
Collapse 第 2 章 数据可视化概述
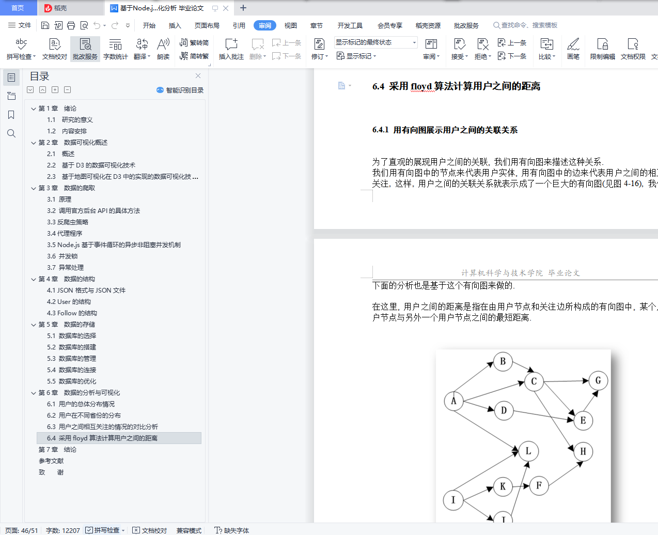(33, 143)
